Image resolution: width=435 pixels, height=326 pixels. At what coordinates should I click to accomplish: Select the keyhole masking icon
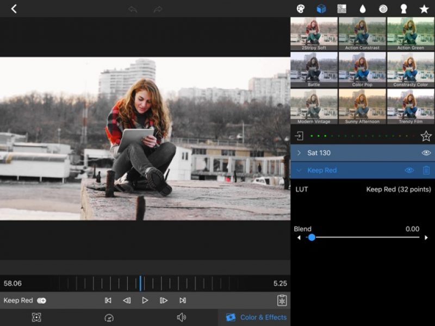404,9
